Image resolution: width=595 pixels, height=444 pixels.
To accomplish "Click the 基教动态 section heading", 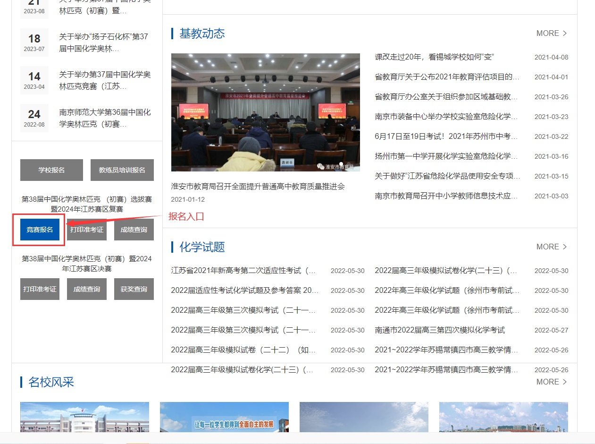I will [202, 34].
